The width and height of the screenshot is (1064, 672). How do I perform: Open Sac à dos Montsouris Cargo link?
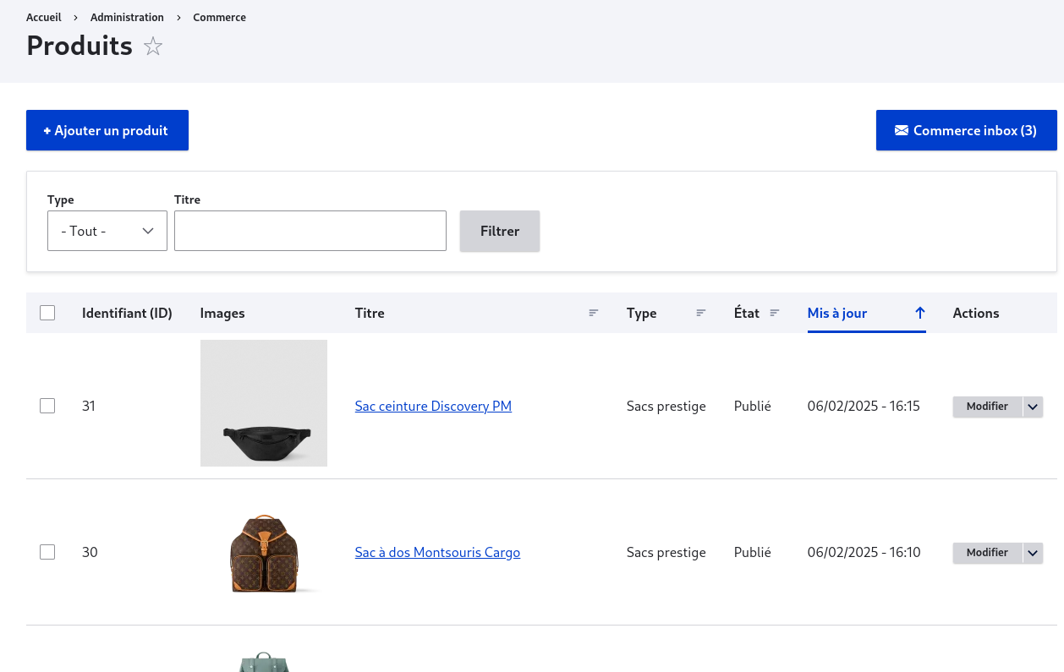pyautogui.click(x=437, y=552)
